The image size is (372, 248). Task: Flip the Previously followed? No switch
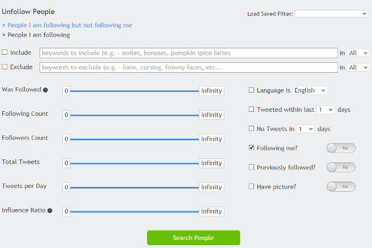(x=341, y=167)
